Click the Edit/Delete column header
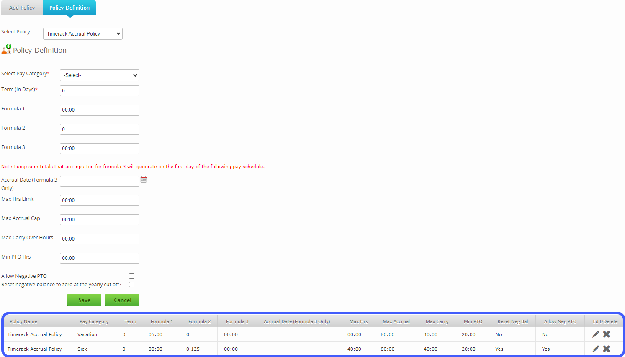The width and height of the screenshot is (625, 357). (605, 321)
